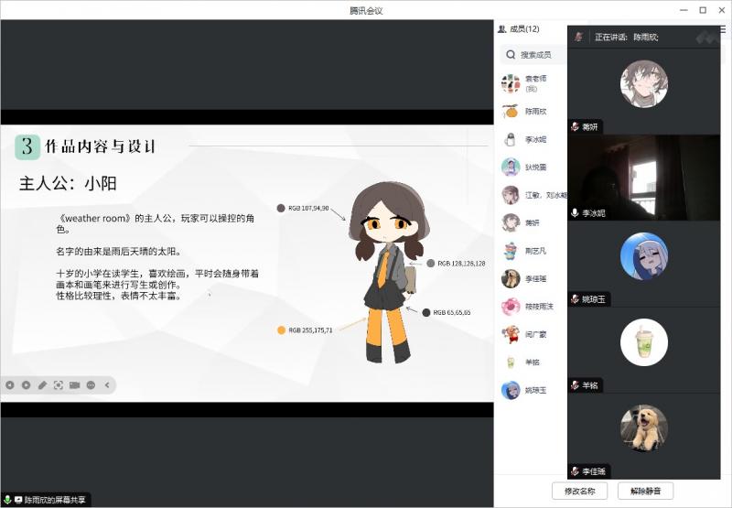Image resolution: width=732 pixels, height=508 pixels.
Task: Click the 陈雨欣的屏幕共享 screen share label
Action: [55, 500]
